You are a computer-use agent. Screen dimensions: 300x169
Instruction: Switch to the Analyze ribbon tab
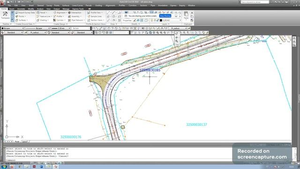pyautogui.click(x=40, y=9)
